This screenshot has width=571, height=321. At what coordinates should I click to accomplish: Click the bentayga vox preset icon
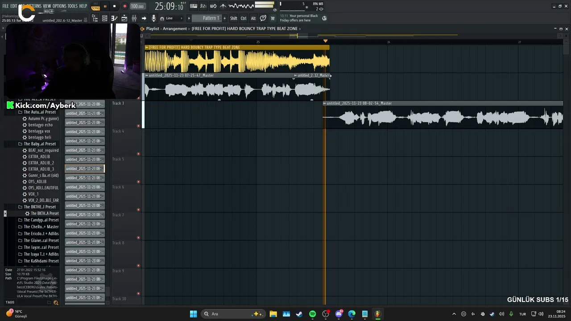(x=25, y=132)
